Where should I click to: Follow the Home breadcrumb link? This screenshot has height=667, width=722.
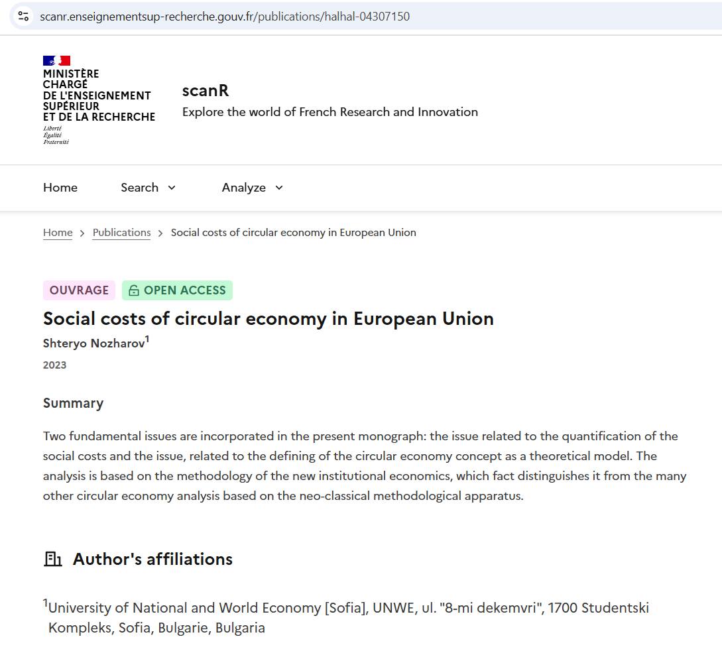(58, 233)
